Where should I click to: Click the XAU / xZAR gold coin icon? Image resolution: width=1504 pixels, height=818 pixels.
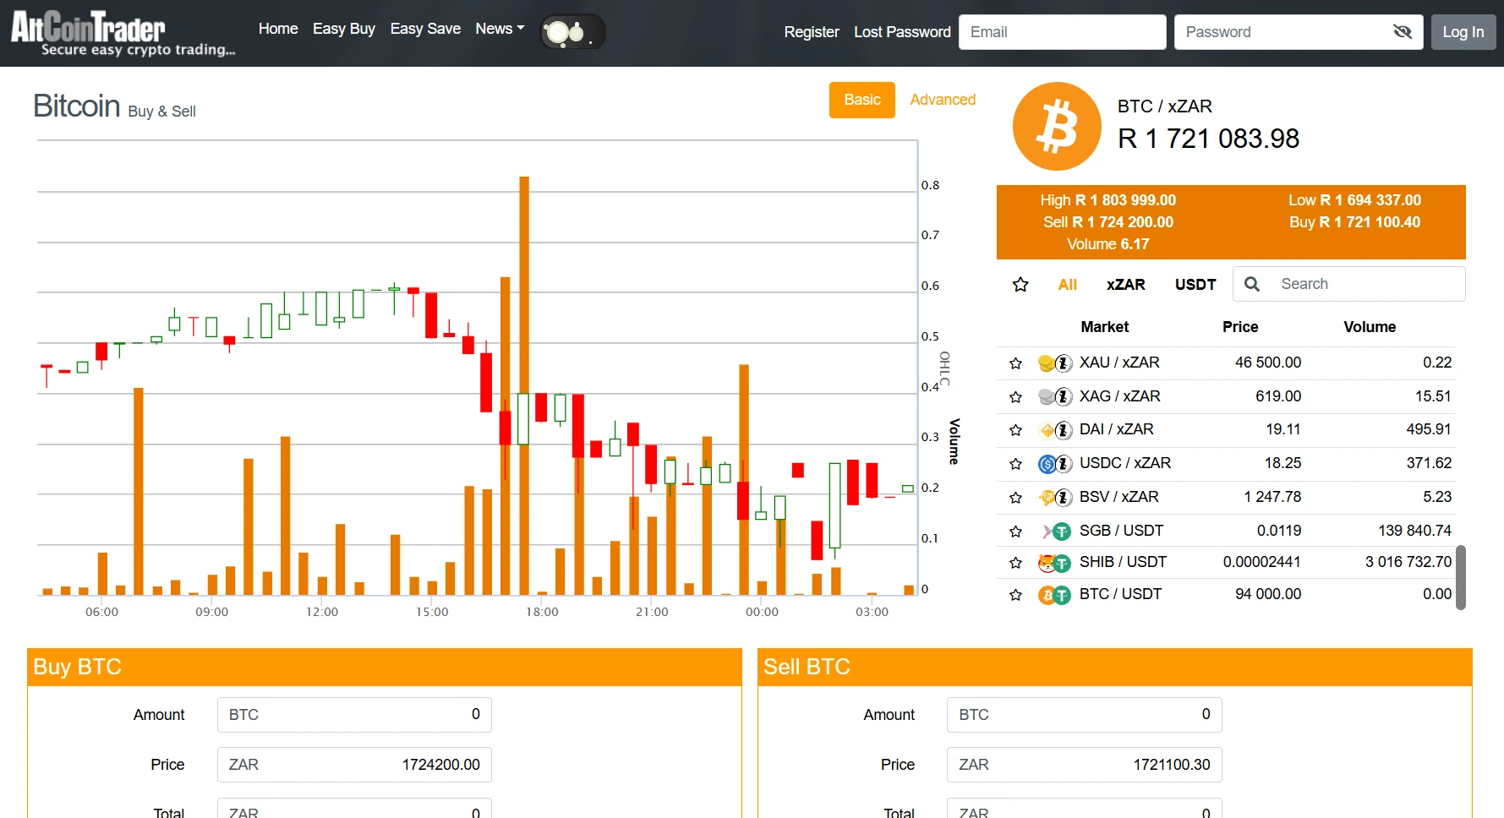coord(1054,363)
